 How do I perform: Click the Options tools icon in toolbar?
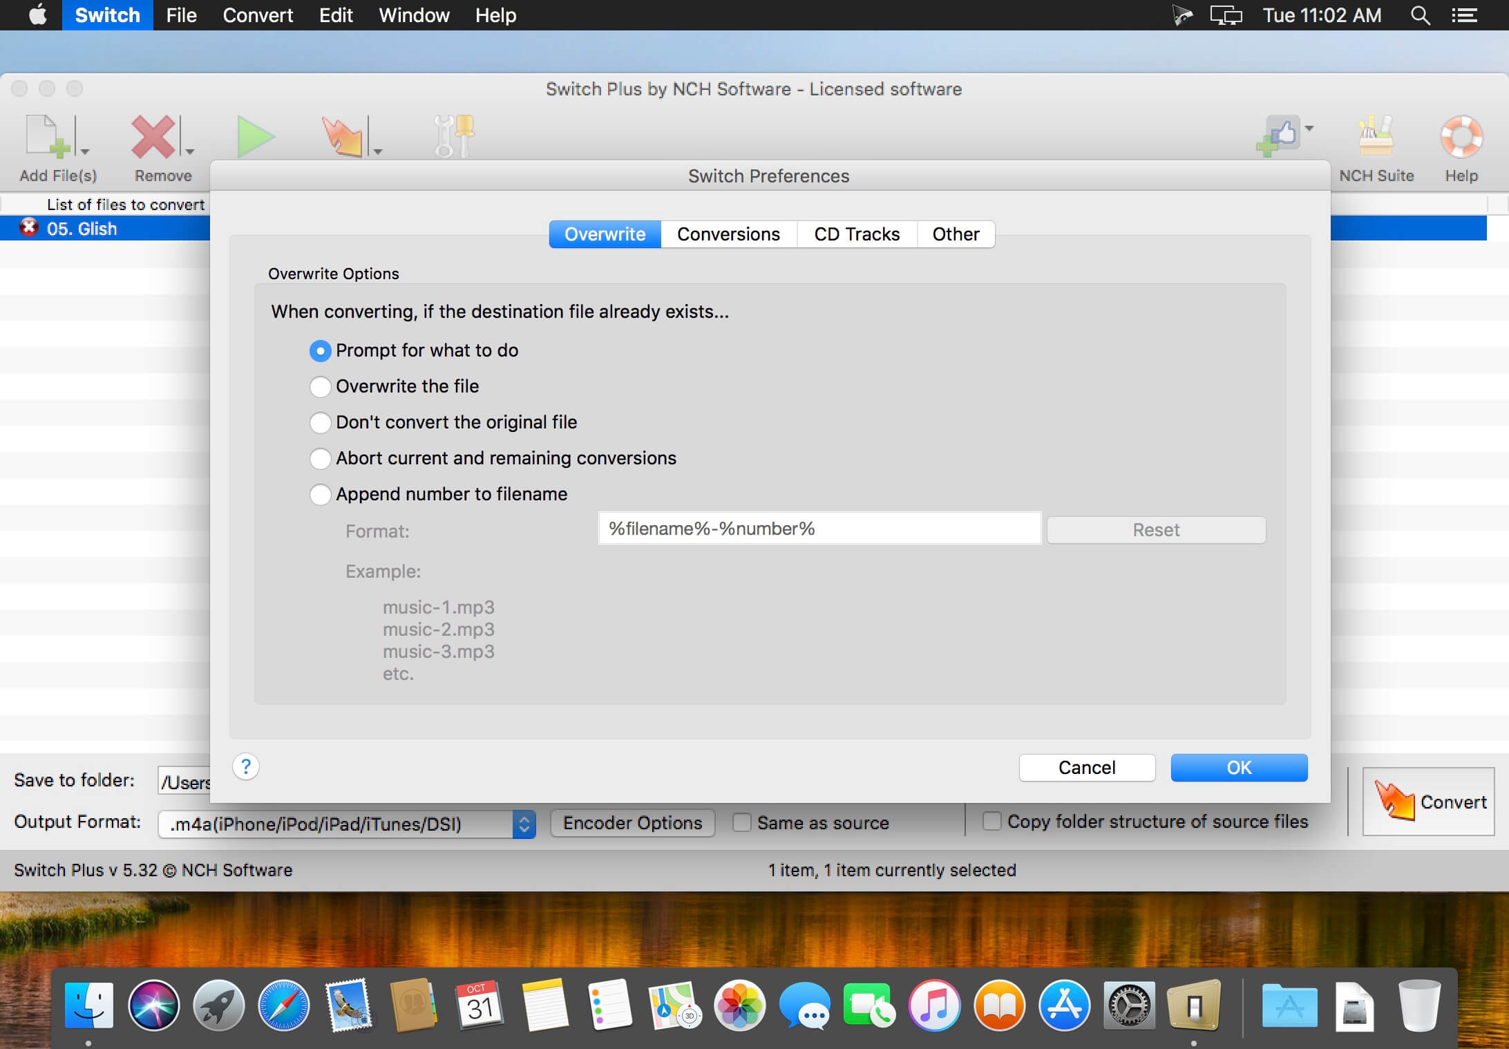point(453,135)
